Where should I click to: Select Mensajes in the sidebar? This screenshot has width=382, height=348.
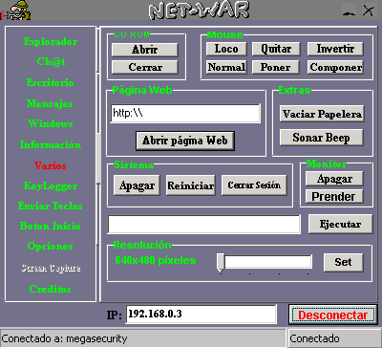pyautogui.click(x=50, y=103)
